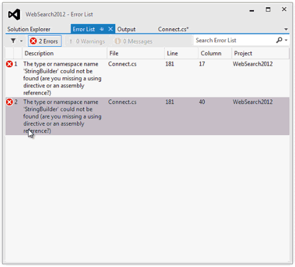Select the red error icon for error 2
The width and height of the screenshot is (295, 267).
click(9, 102)
